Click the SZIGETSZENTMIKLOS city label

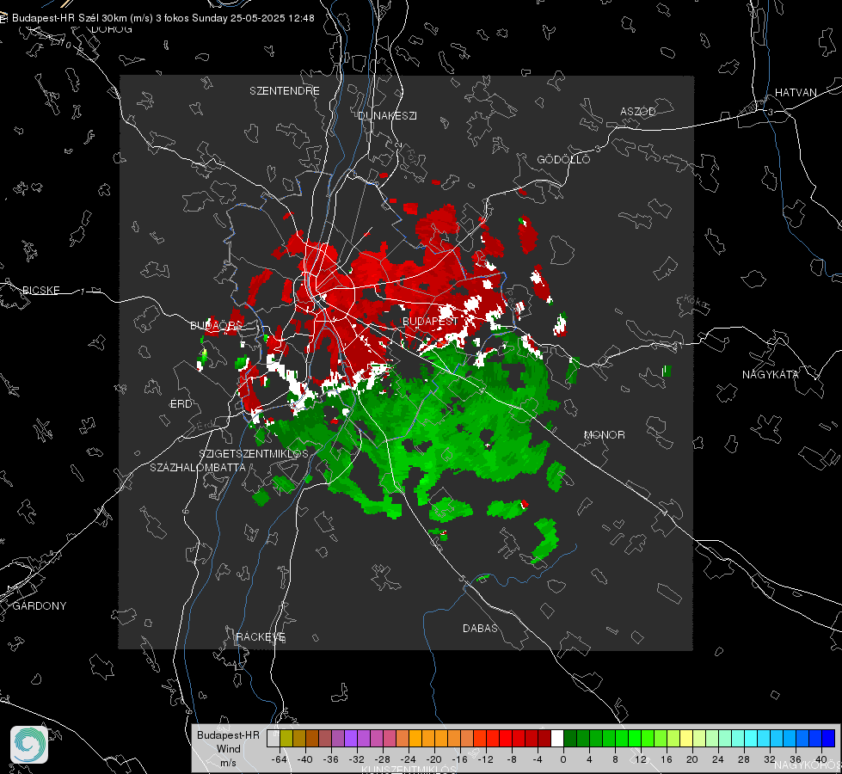(x=254, y=453)
